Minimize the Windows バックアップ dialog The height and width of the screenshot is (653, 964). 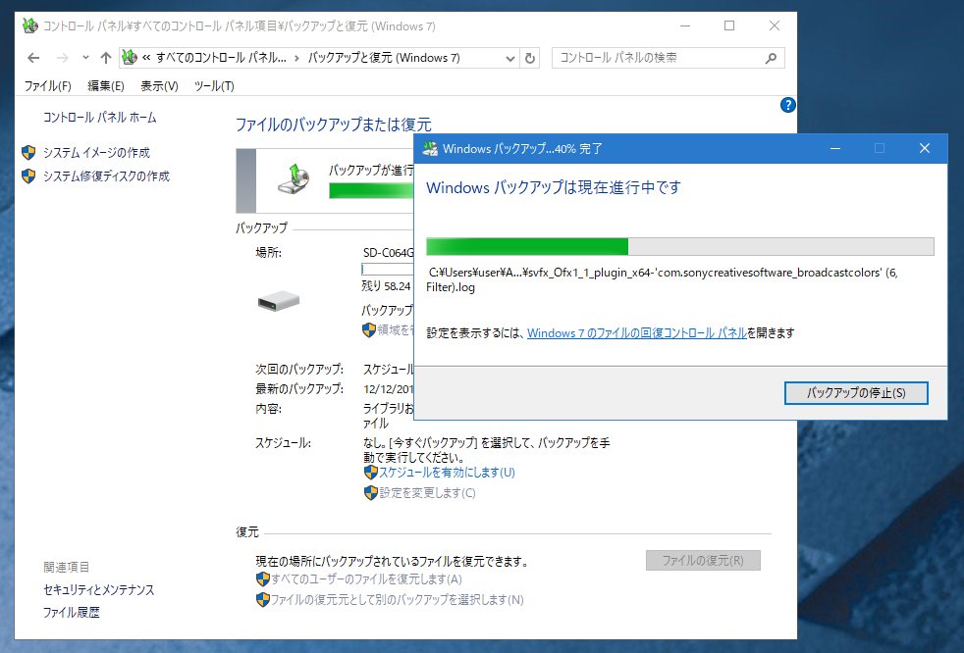[x=834, y=149]
